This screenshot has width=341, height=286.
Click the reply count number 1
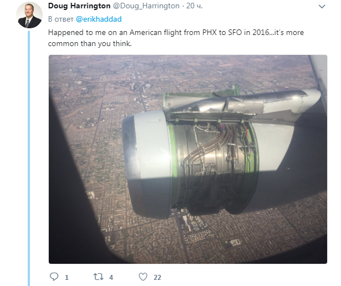pyautogui.click(x=67, y=278)
